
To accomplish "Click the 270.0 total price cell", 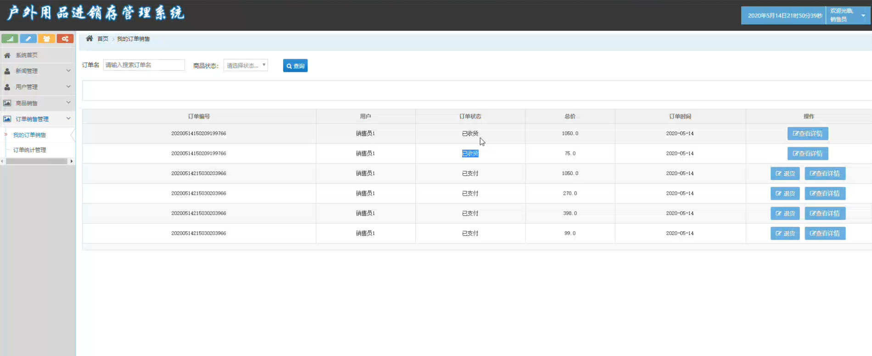I will click(570, 193).
